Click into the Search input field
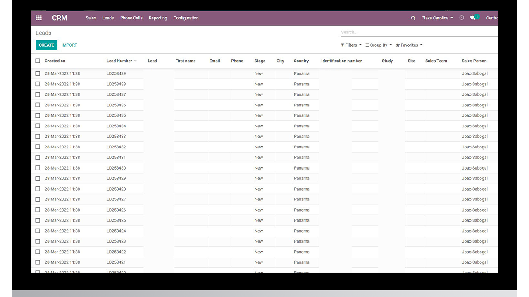The image size is (529, 297). pyautogui.click(x=419, y=32)
